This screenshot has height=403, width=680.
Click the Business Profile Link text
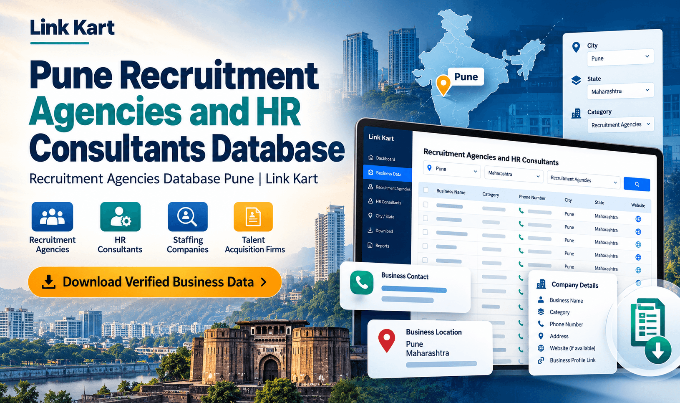click(572, 360)
